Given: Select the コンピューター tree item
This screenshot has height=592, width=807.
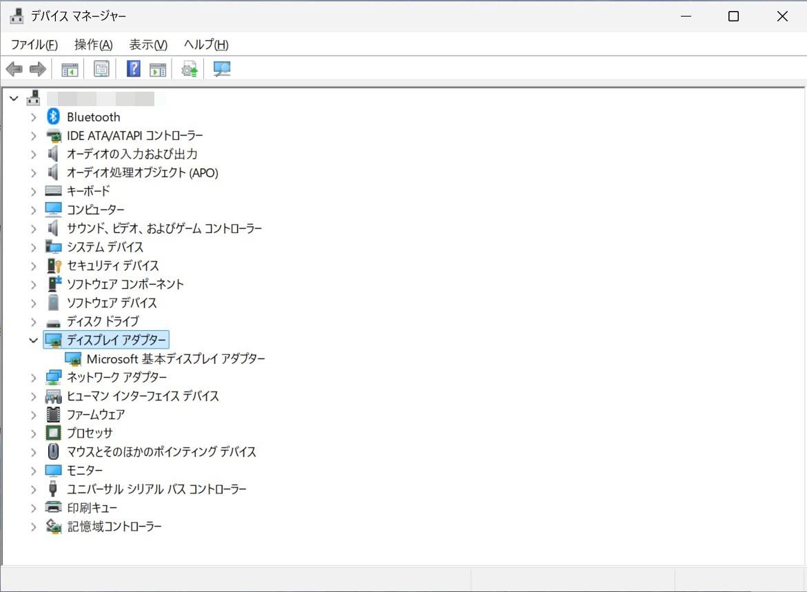Looking at the screenshot, I should [x=96, y=210].
